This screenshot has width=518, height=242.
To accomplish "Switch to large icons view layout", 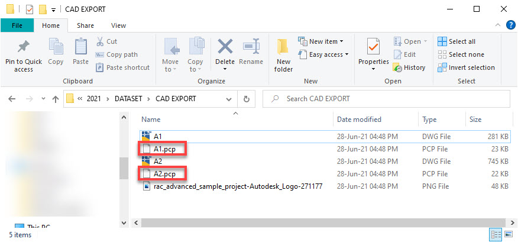I will click(x=509, y=234).
